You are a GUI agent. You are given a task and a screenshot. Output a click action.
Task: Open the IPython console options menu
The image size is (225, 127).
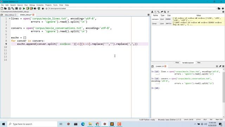coord(223,66)
